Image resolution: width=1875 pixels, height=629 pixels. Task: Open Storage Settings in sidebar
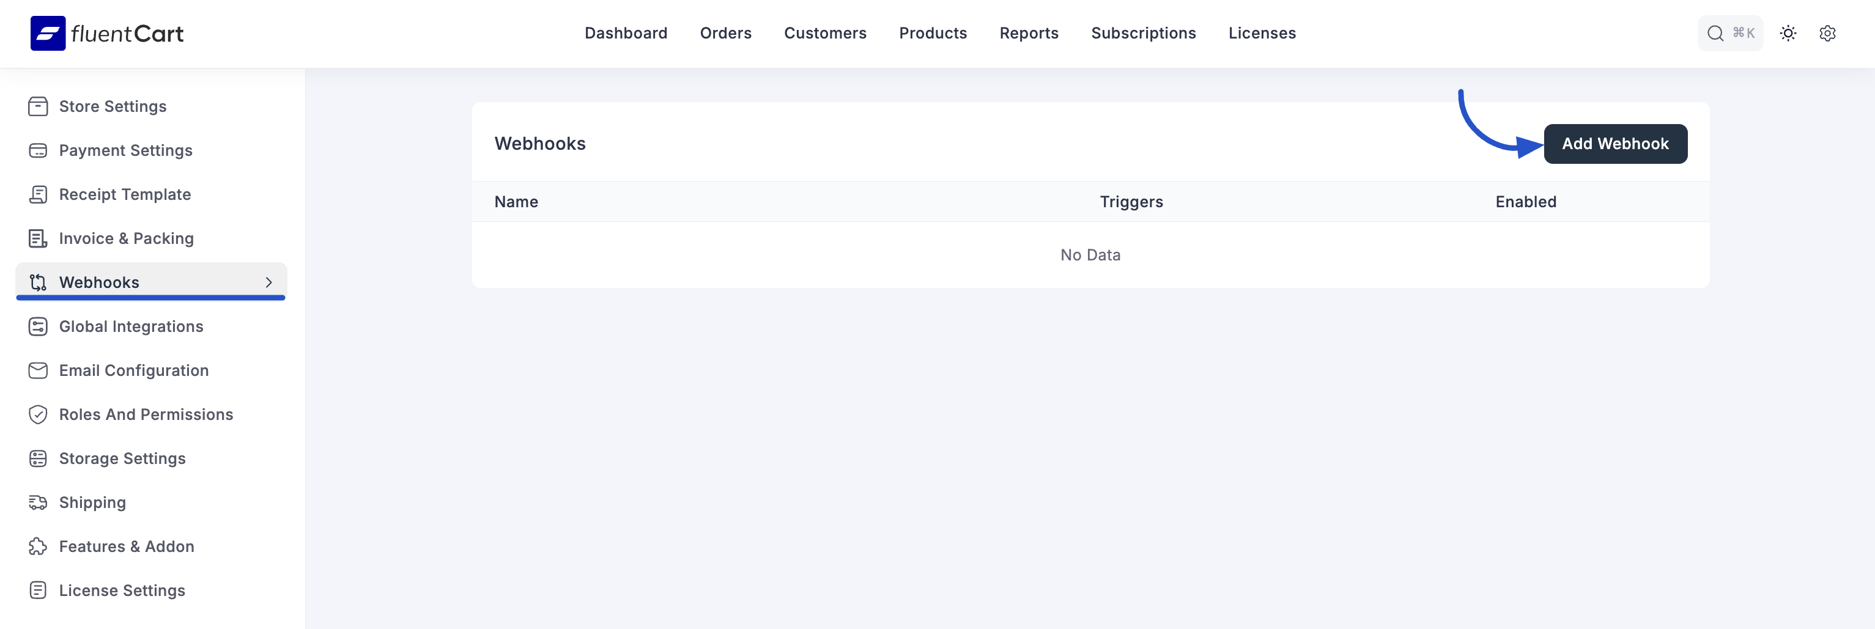122,459
